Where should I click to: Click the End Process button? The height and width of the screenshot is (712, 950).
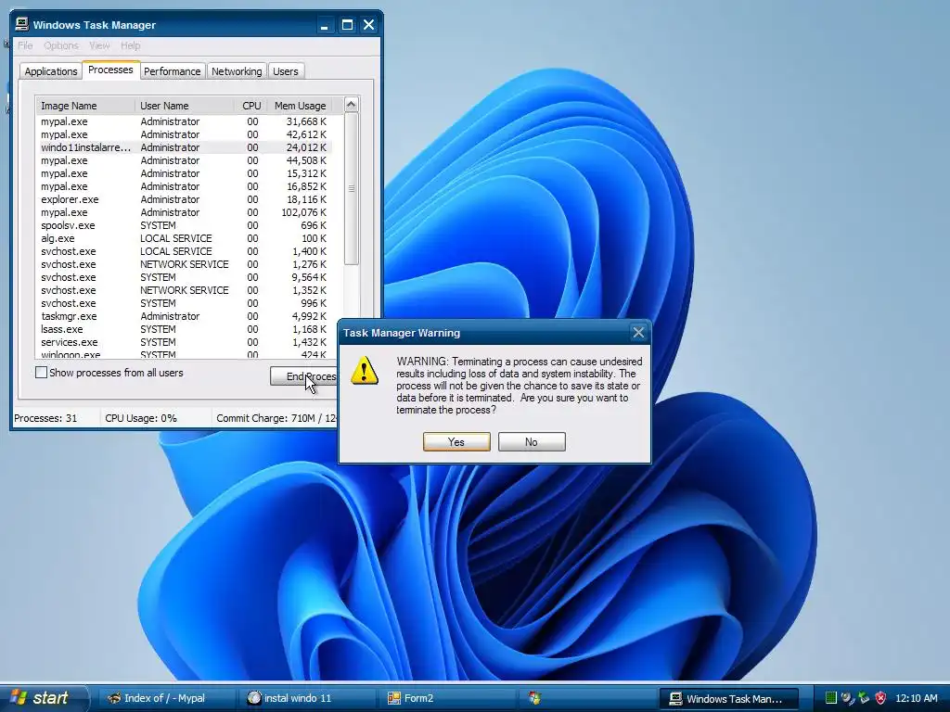pos(303,376)
